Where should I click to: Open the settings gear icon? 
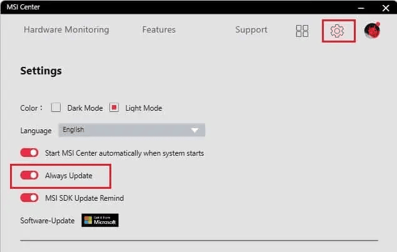point(338,31)
